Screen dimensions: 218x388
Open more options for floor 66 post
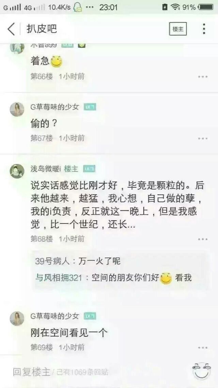point(203,77)
